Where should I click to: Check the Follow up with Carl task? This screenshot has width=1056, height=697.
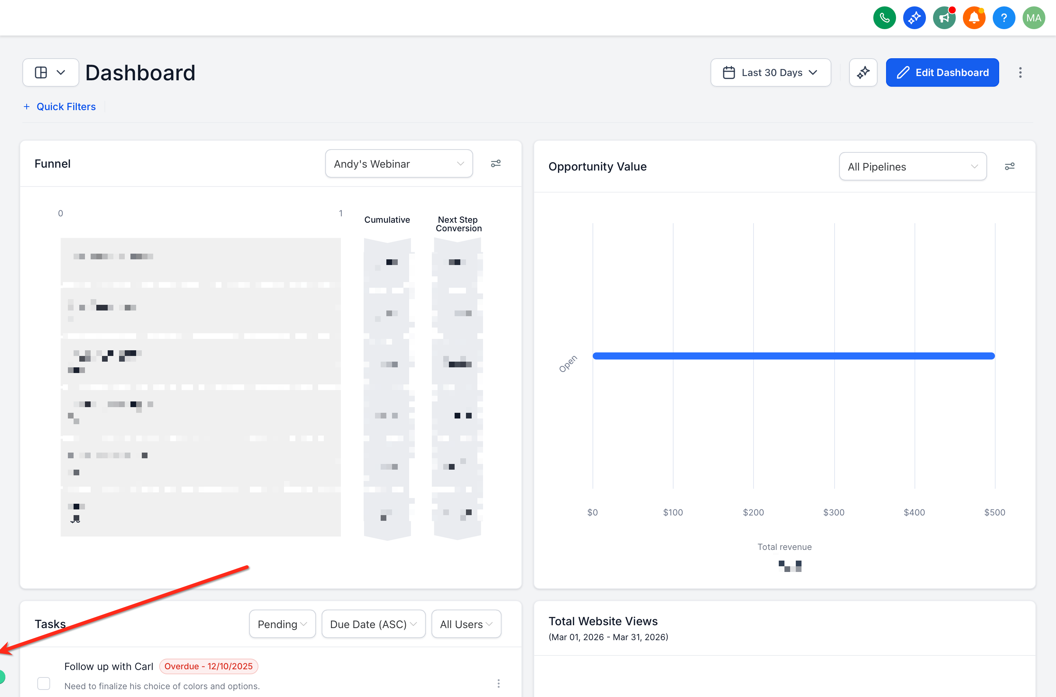[x=44, y=683]
